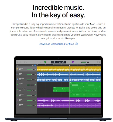113x122 pixels.
Task: Solo the SoCal (Kyle) track with the headphones icon
Action: 21,69
